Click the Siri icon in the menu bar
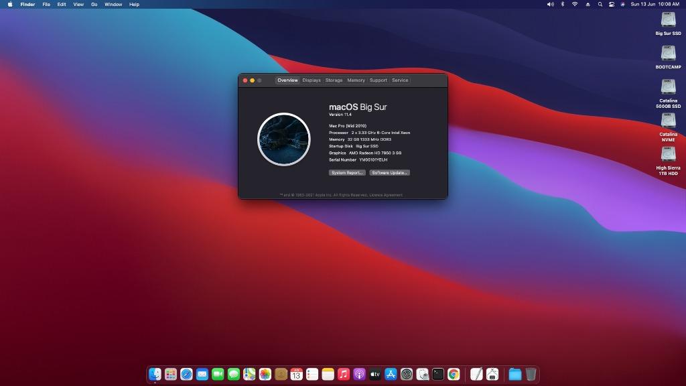The height and width of the screenshot is (386, 686). (x=622, y=5)
